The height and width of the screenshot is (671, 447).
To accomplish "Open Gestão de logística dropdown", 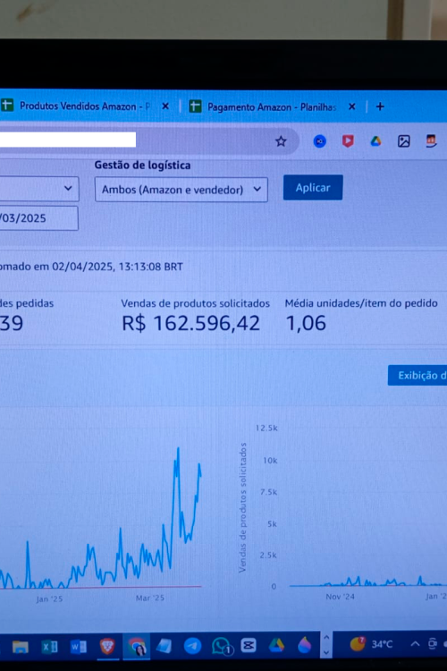I will tap(181, 190).
